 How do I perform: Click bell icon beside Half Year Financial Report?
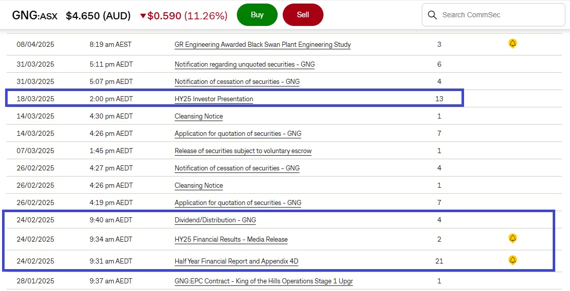pos(512,260)
